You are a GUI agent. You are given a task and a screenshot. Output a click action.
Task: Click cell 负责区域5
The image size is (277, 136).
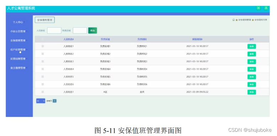tap(105, 76)
